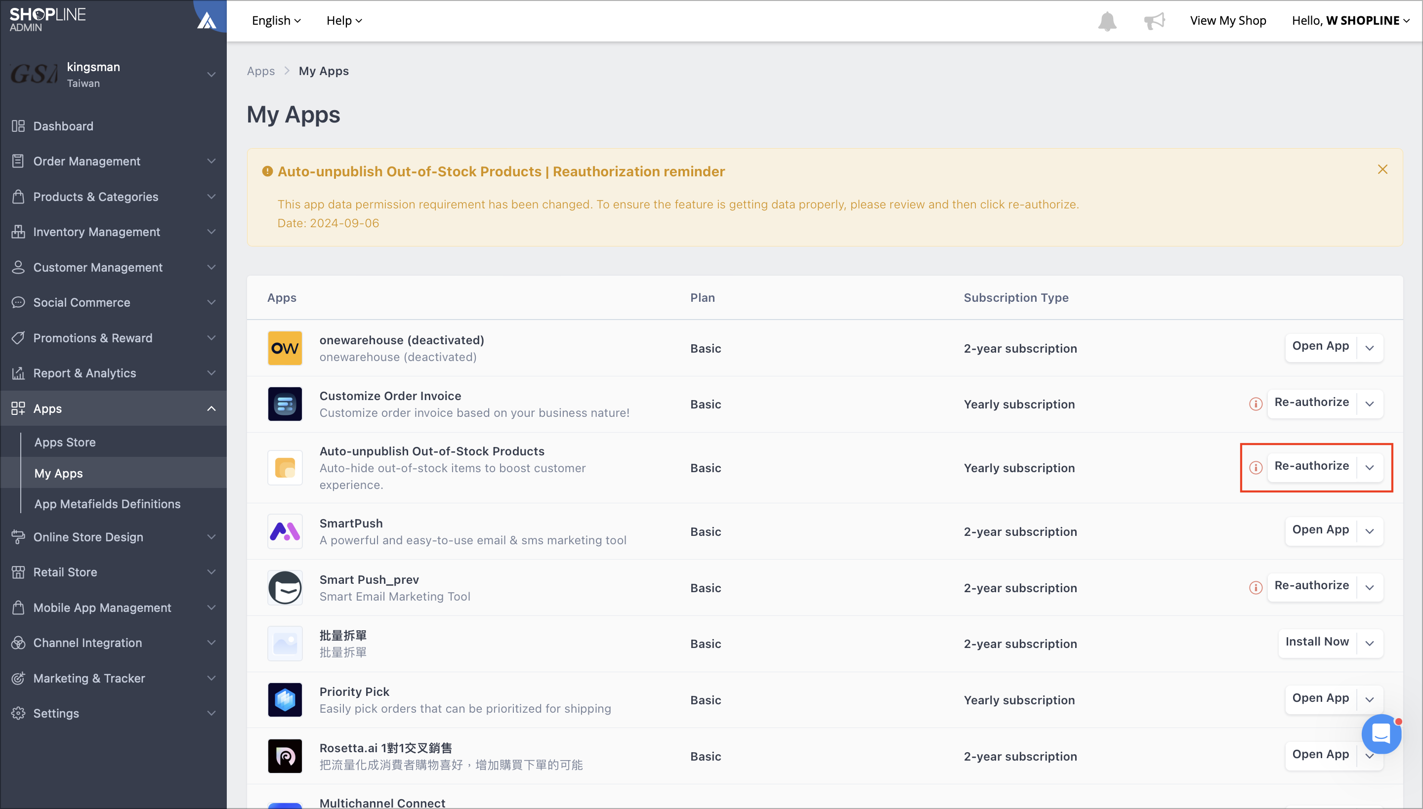
Task: Click the Report & Analytics chart icon
Action: [x=18, y=373]
